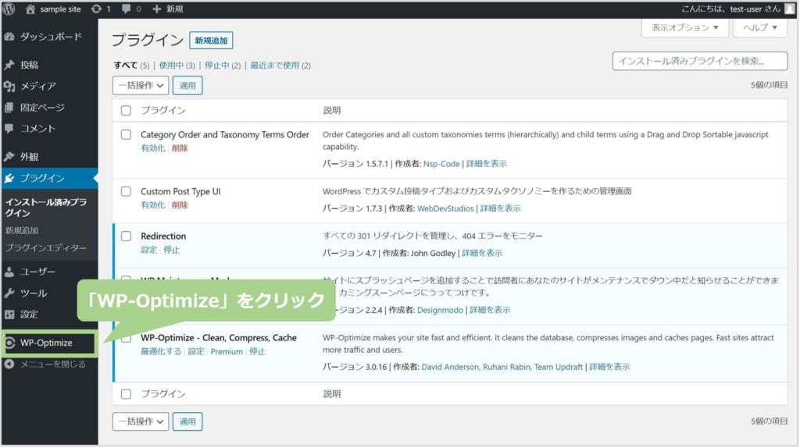Click the メディア media icon
800x448 pixels.
[x=9, y=86]
